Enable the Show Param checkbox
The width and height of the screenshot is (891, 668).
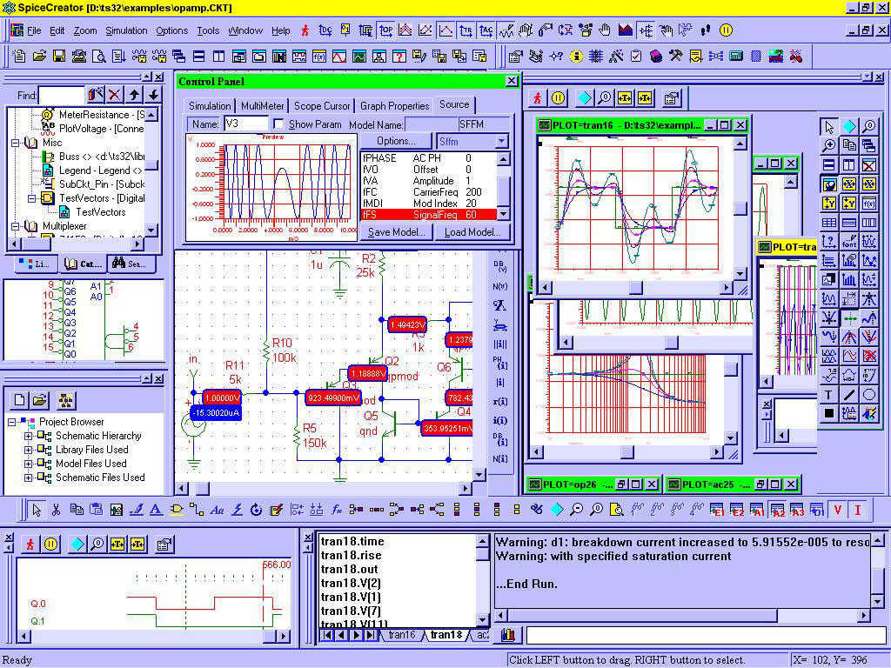tap(278, 124)
